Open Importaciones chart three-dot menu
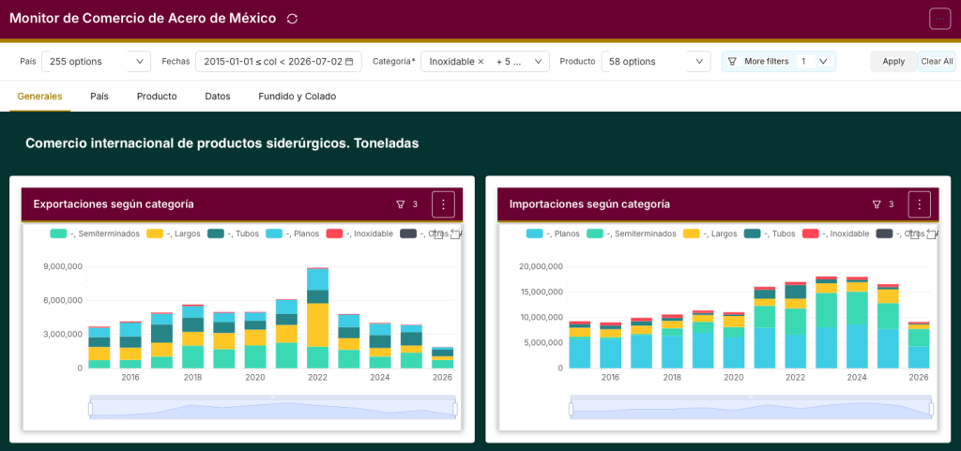This screenshot has height=451, width=961. point(920,204)
